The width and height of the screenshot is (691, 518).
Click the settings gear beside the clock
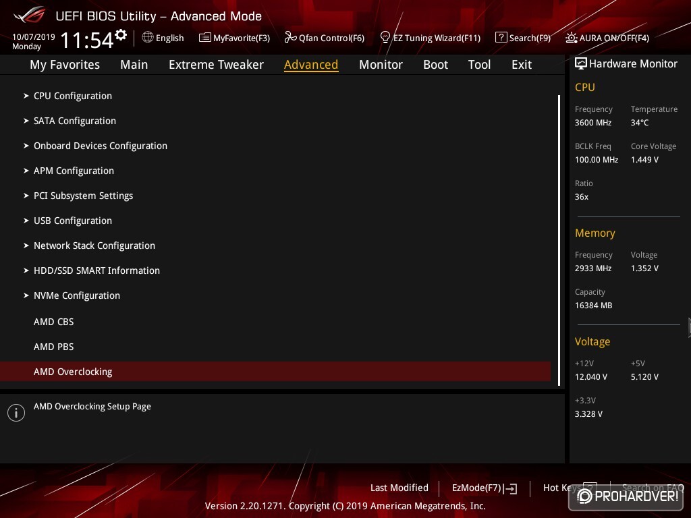point(121,35)
